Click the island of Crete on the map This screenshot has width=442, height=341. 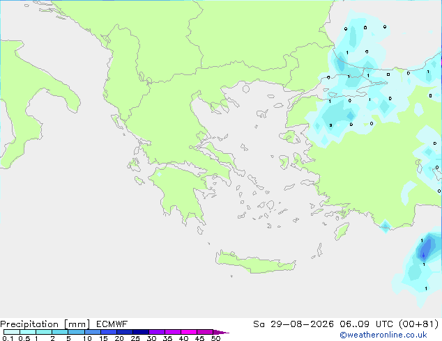pyautogui.click(x=255, y=263)
